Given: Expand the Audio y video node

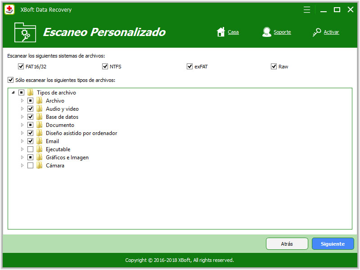Looking at the screenshot, I should pos(22,108).
